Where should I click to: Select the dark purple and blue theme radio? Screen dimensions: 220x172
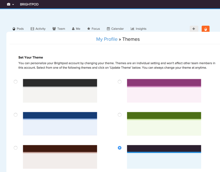pos(120,148)
